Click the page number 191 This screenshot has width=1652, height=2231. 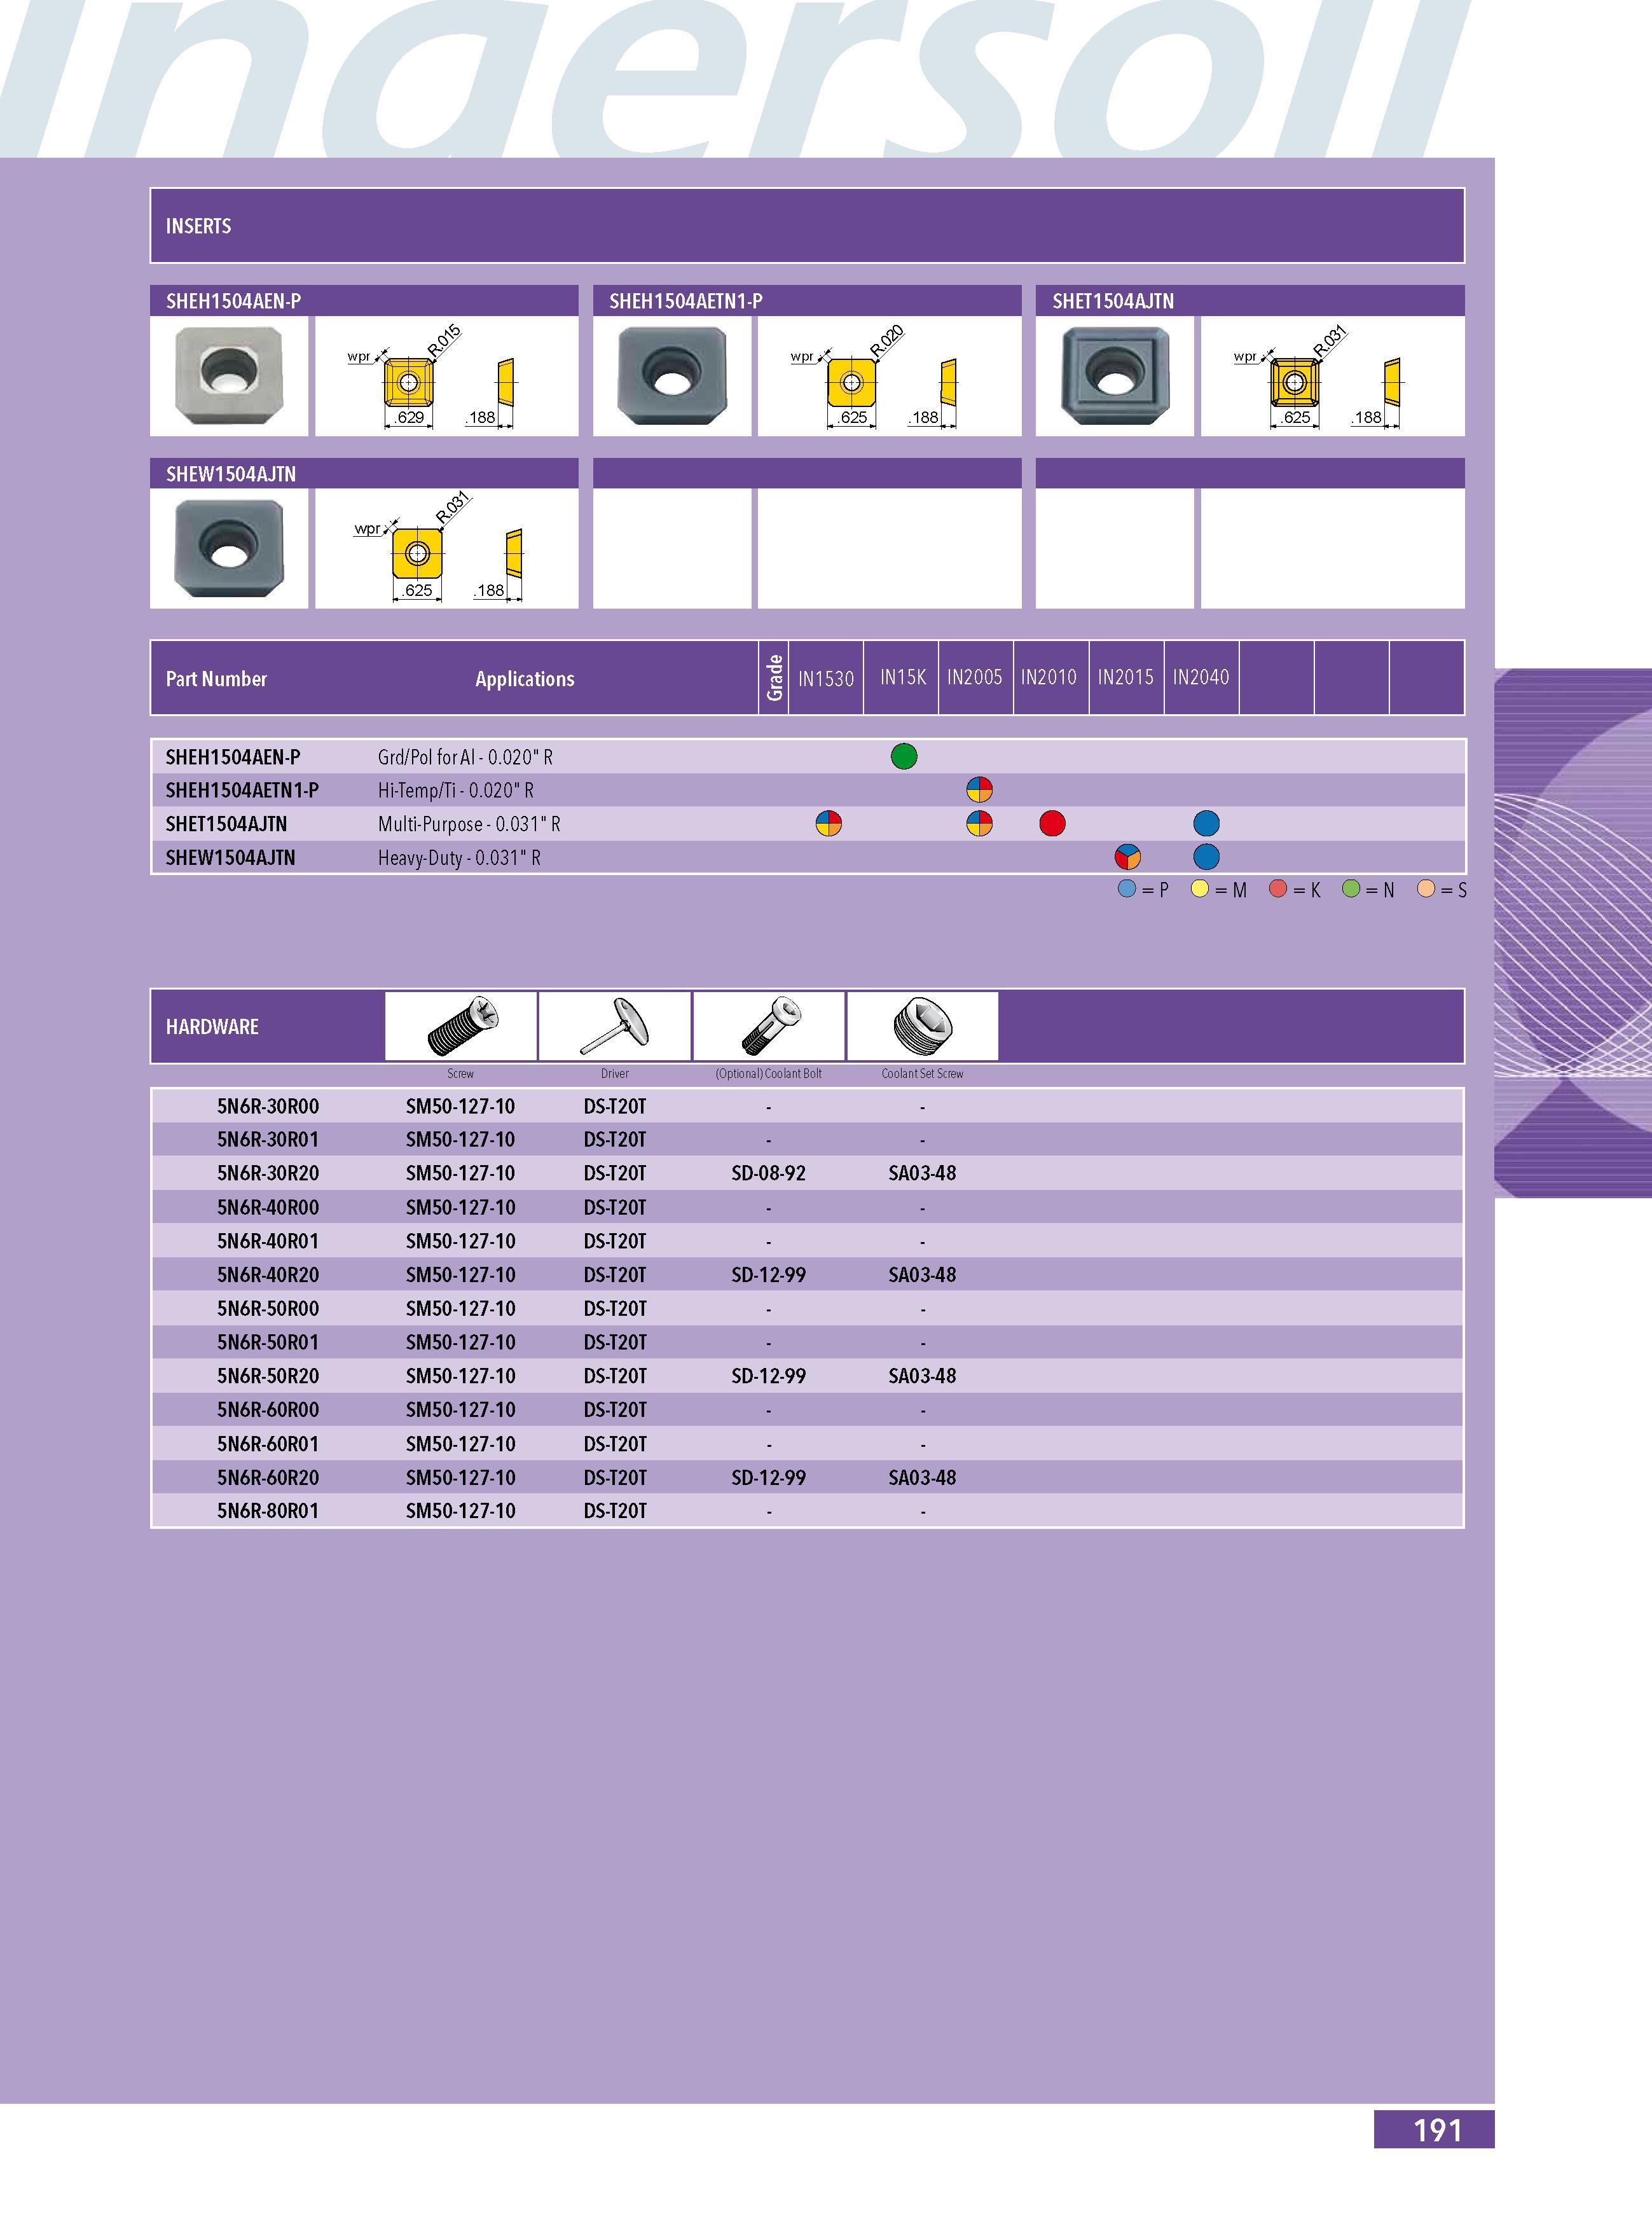click(1437, 2130)
